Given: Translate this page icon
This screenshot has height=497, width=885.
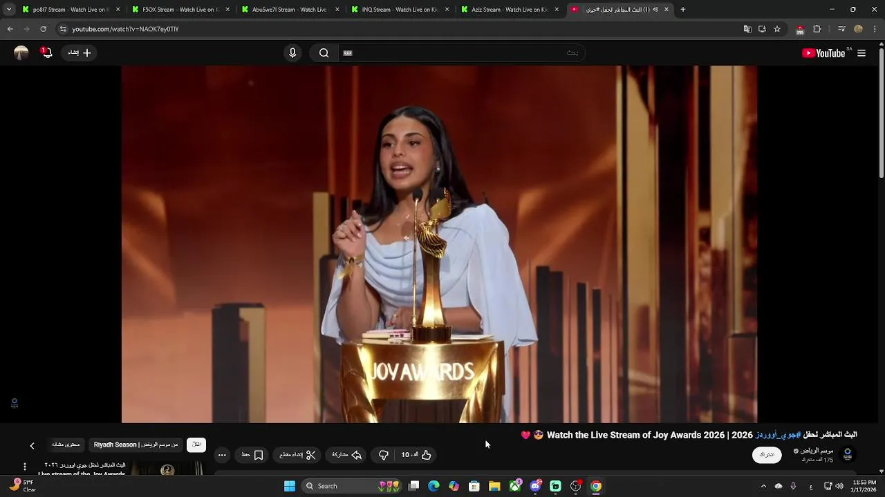Looking at the screenshot, I should 747,29.
